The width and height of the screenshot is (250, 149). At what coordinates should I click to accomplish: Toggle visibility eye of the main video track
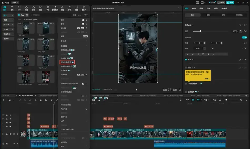point(10,134)
